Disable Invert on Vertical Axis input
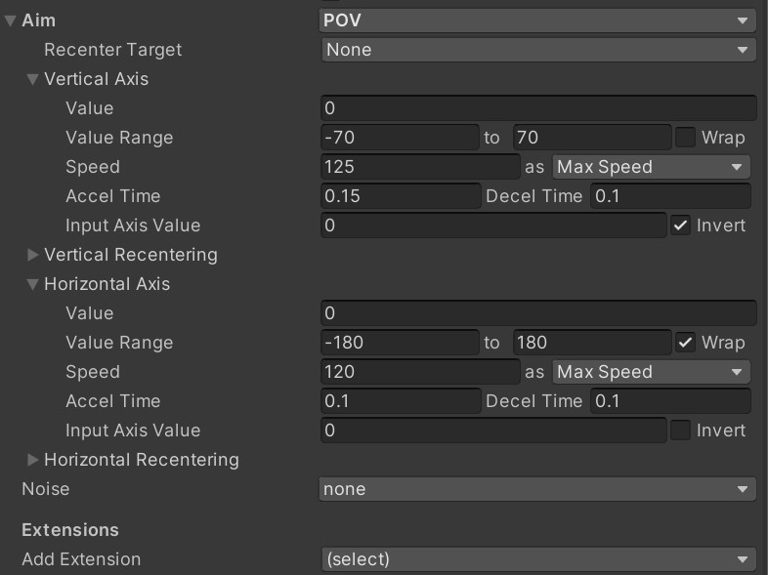This screenshot has width=768, height=575. 680,226
